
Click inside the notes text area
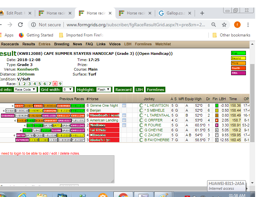click(56, 169)
